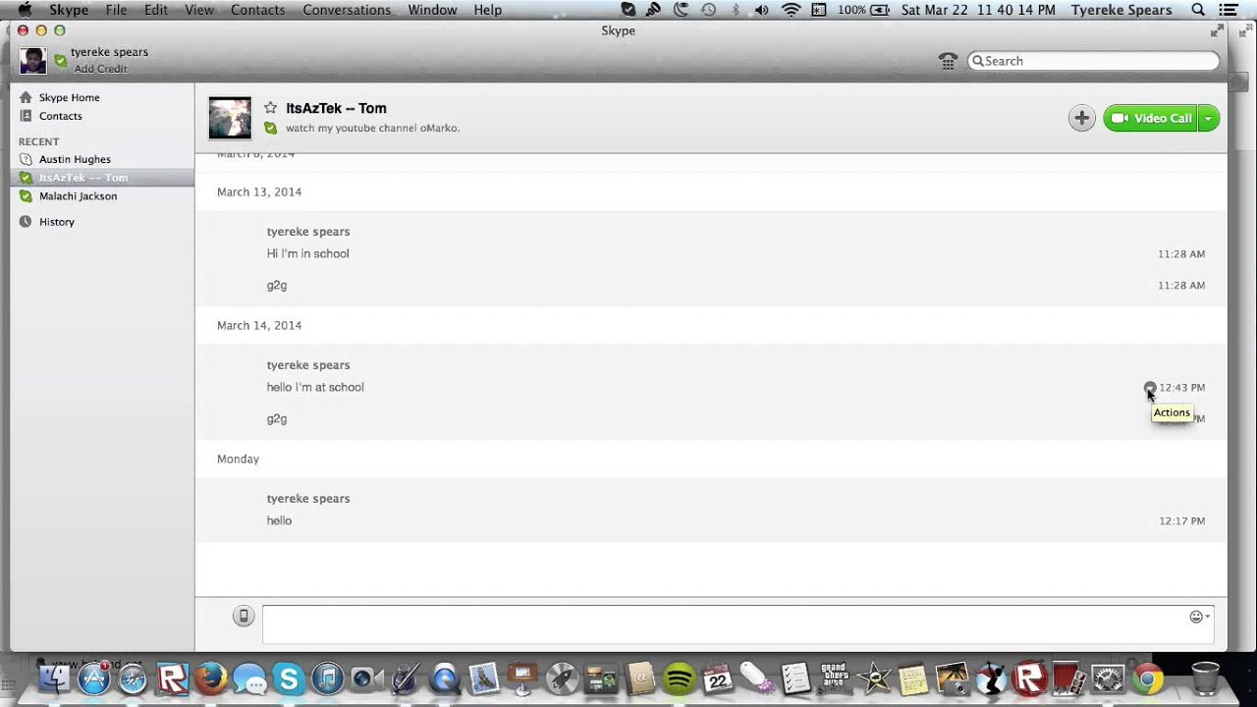Toggle the favorite star for ItsAzTek -- Tom
Viewport: 1257px width, 707px height.
(270, 108)
